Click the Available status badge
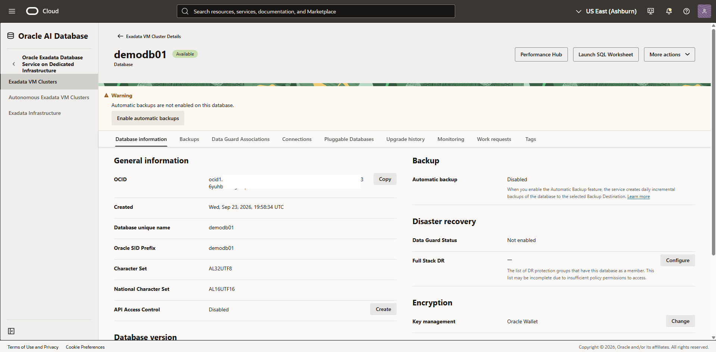The width and height of the screenshot is (716, 352). tap(185, 54)
